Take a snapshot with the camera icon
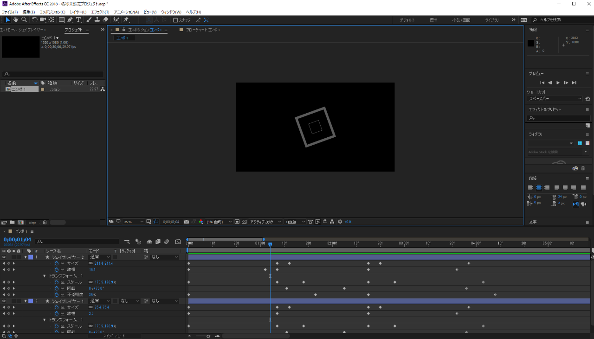The image size is (594, 339). coord(186,222)
